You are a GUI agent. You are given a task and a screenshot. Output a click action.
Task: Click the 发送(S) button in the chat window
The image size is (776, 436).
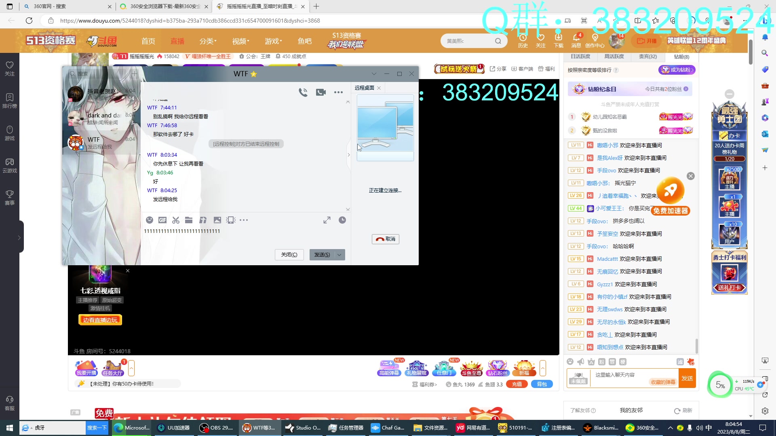(322, 255)
